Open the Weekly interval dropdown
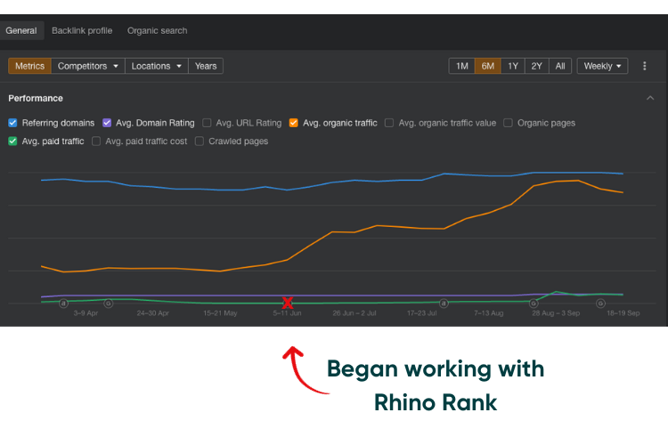The width and height of the screenshot is (668, 445). point(602,66)
